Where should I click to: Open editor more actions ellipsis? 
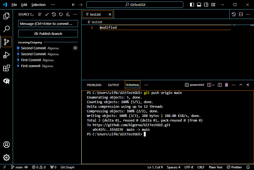tap(248, 14)
